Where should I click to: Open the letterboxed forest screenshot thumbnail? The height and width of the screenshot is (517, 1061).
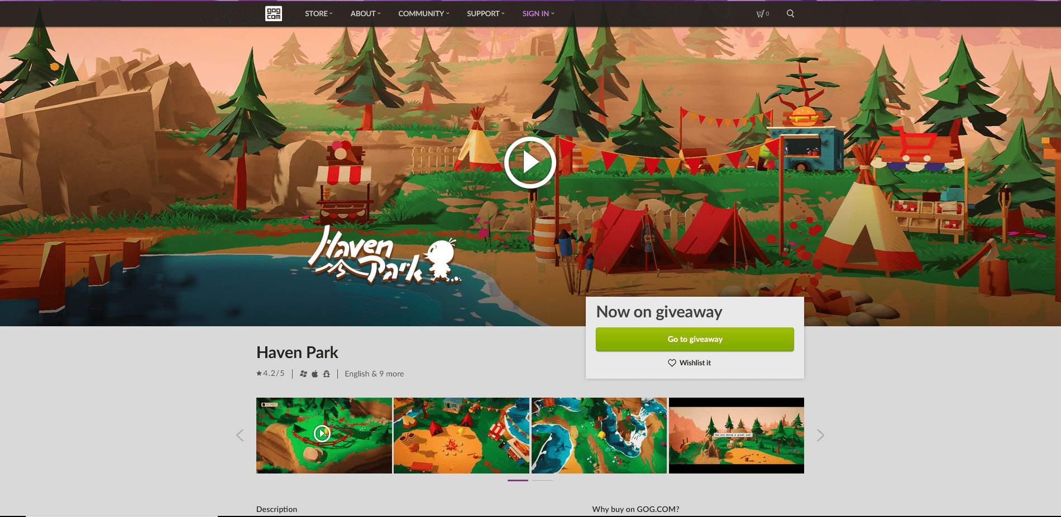point(737,436)
